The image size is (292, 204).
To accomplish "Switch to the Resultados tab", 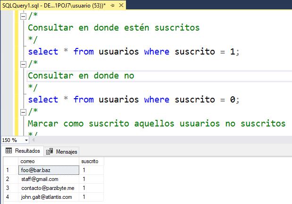I will point(23,151).
